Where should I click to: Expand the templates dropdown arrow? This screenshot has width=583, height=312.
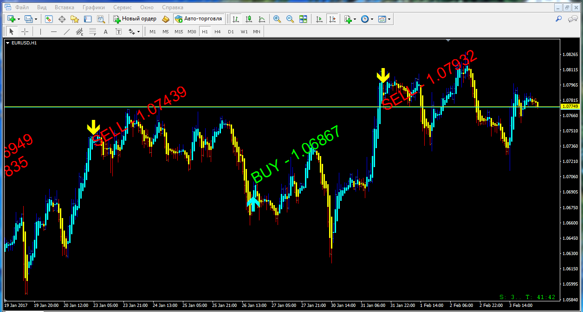coord(389,19)
